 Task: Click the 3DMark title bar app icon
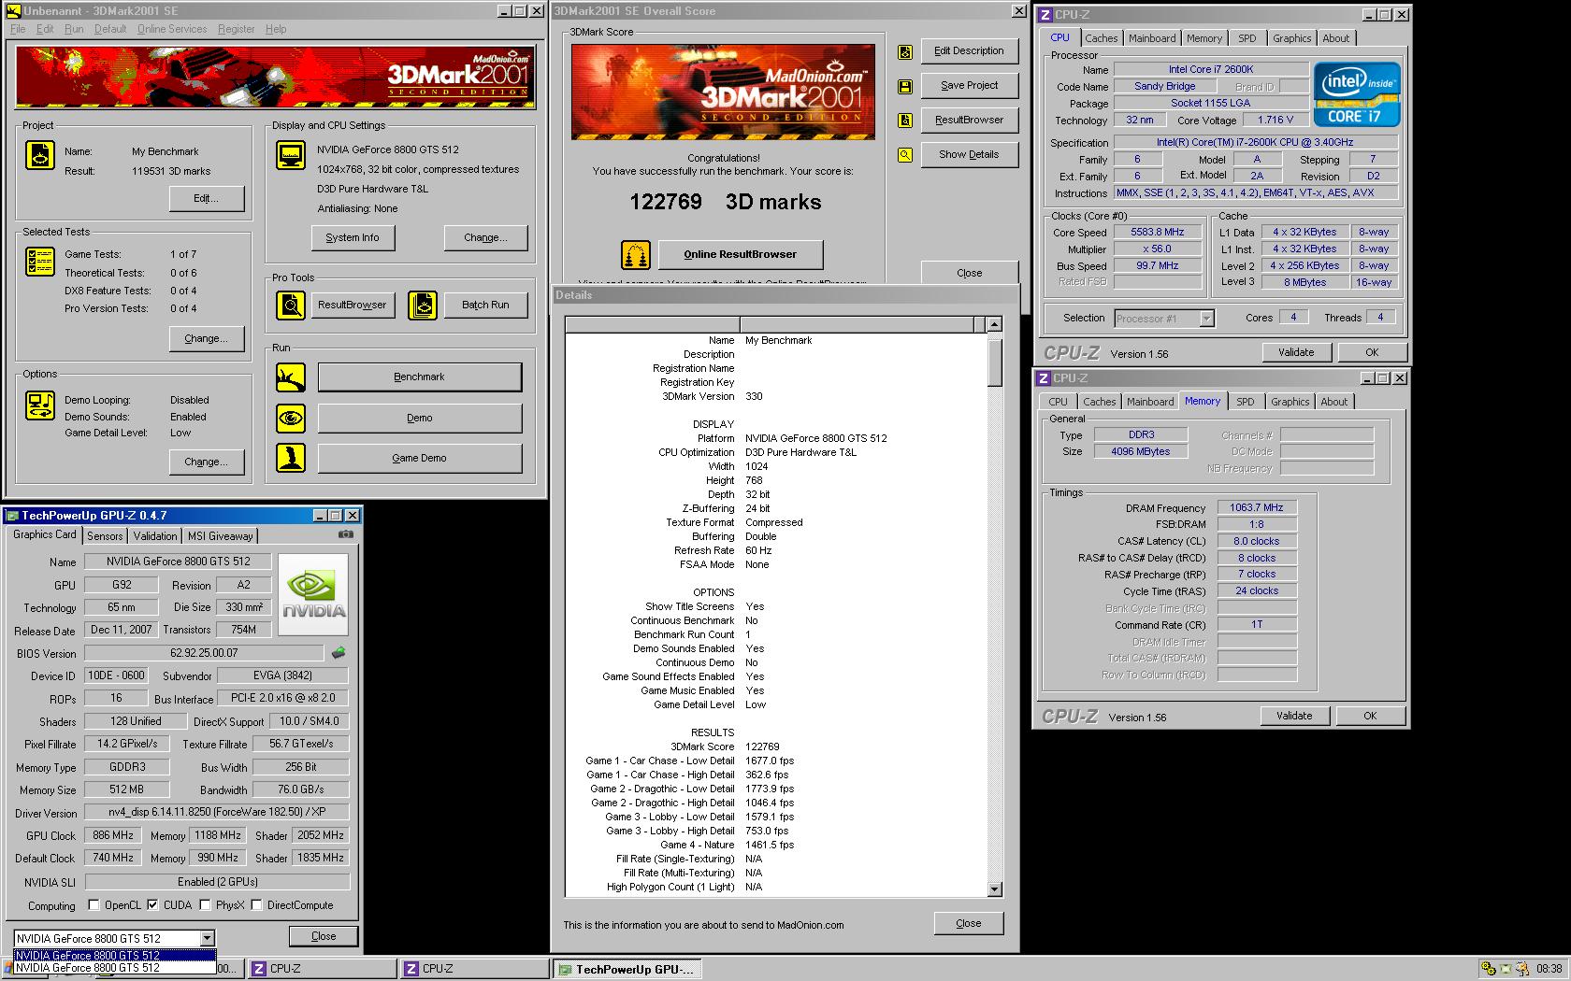coord(13,11)
